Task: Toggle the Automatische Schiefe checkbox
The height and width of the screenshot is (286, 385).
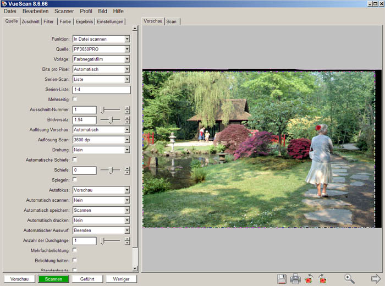Action: pyautogui.click(x=75, y=159)
